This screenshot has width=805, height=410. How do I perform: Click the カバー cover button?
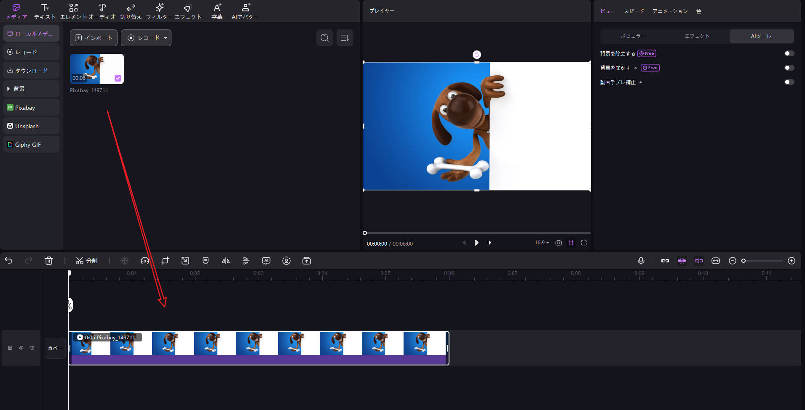pos(55,348)
